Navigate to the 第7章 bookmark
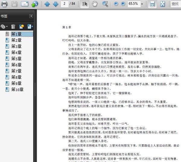 [x=16, y=71]
